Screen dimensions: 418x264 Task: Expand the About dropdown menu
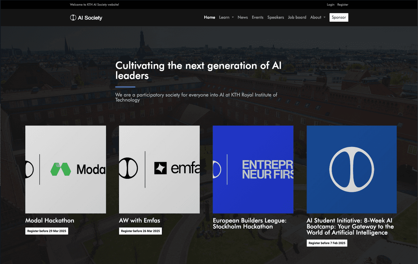[318, 17]
